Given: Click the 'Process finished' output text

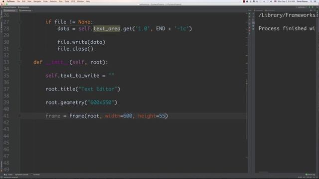Looking at the screenshot, I should (287, 28).
